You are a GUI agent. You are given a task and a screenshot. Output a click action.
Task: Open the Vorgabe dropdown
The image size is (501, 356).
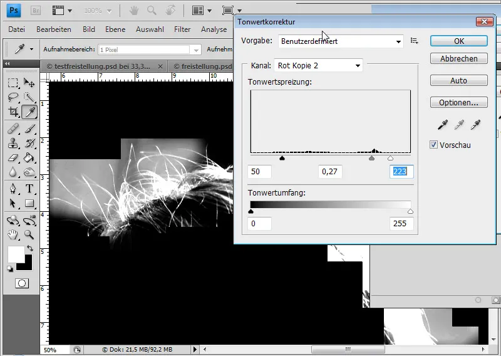[341, 41]
